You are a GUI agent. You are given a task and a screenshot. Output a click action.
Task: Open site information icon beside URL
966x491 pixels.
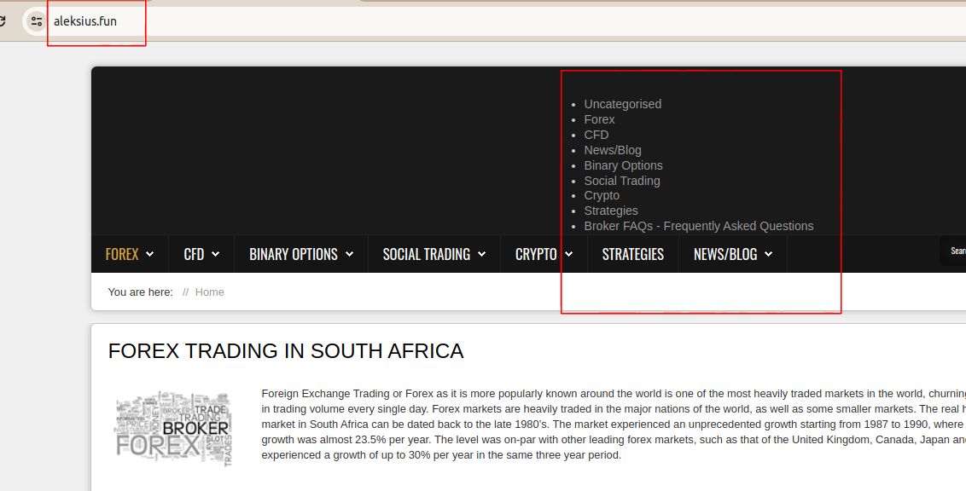pyautogui.click(x=37, y=21)
